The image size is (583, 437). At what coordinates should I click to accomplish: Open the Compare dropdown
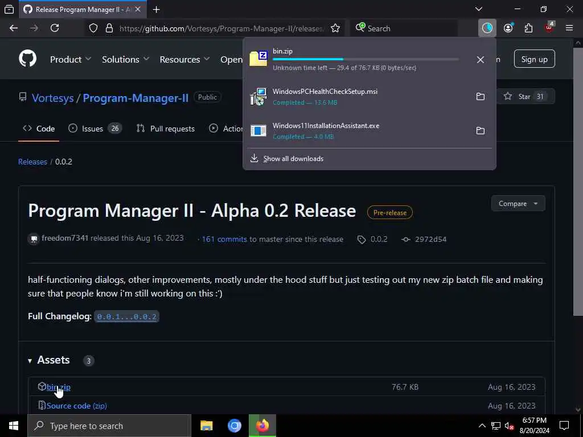518,204
